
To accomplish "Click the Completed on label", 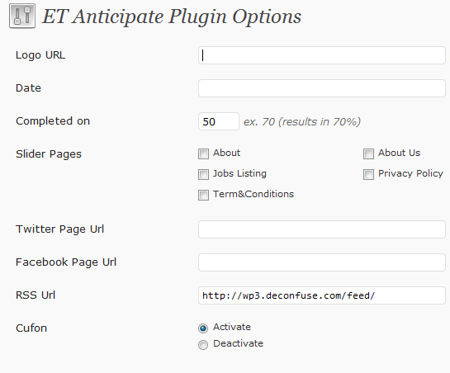I will (x=53, y=121).
